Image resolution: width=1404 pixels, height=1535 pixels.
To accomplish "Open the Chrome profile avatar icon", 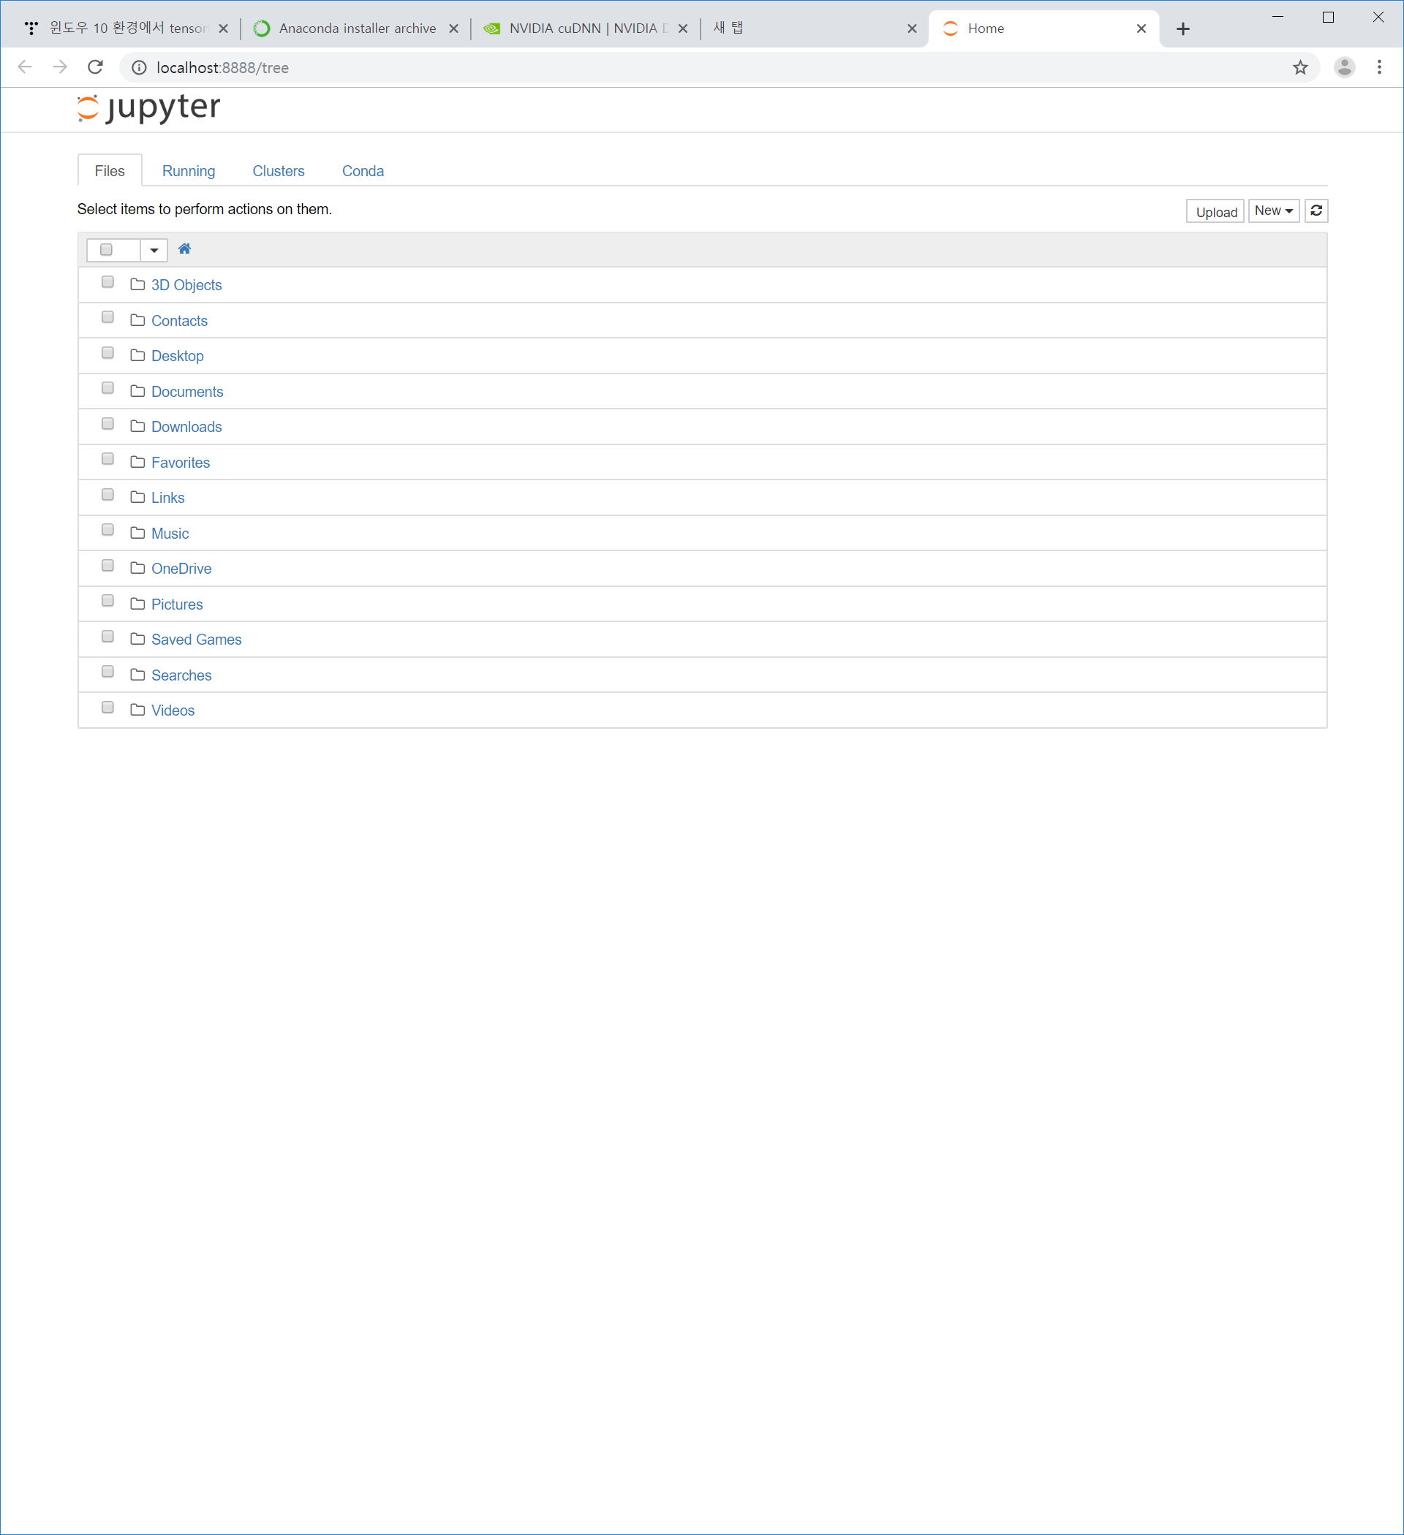I will click(1344, 68).
